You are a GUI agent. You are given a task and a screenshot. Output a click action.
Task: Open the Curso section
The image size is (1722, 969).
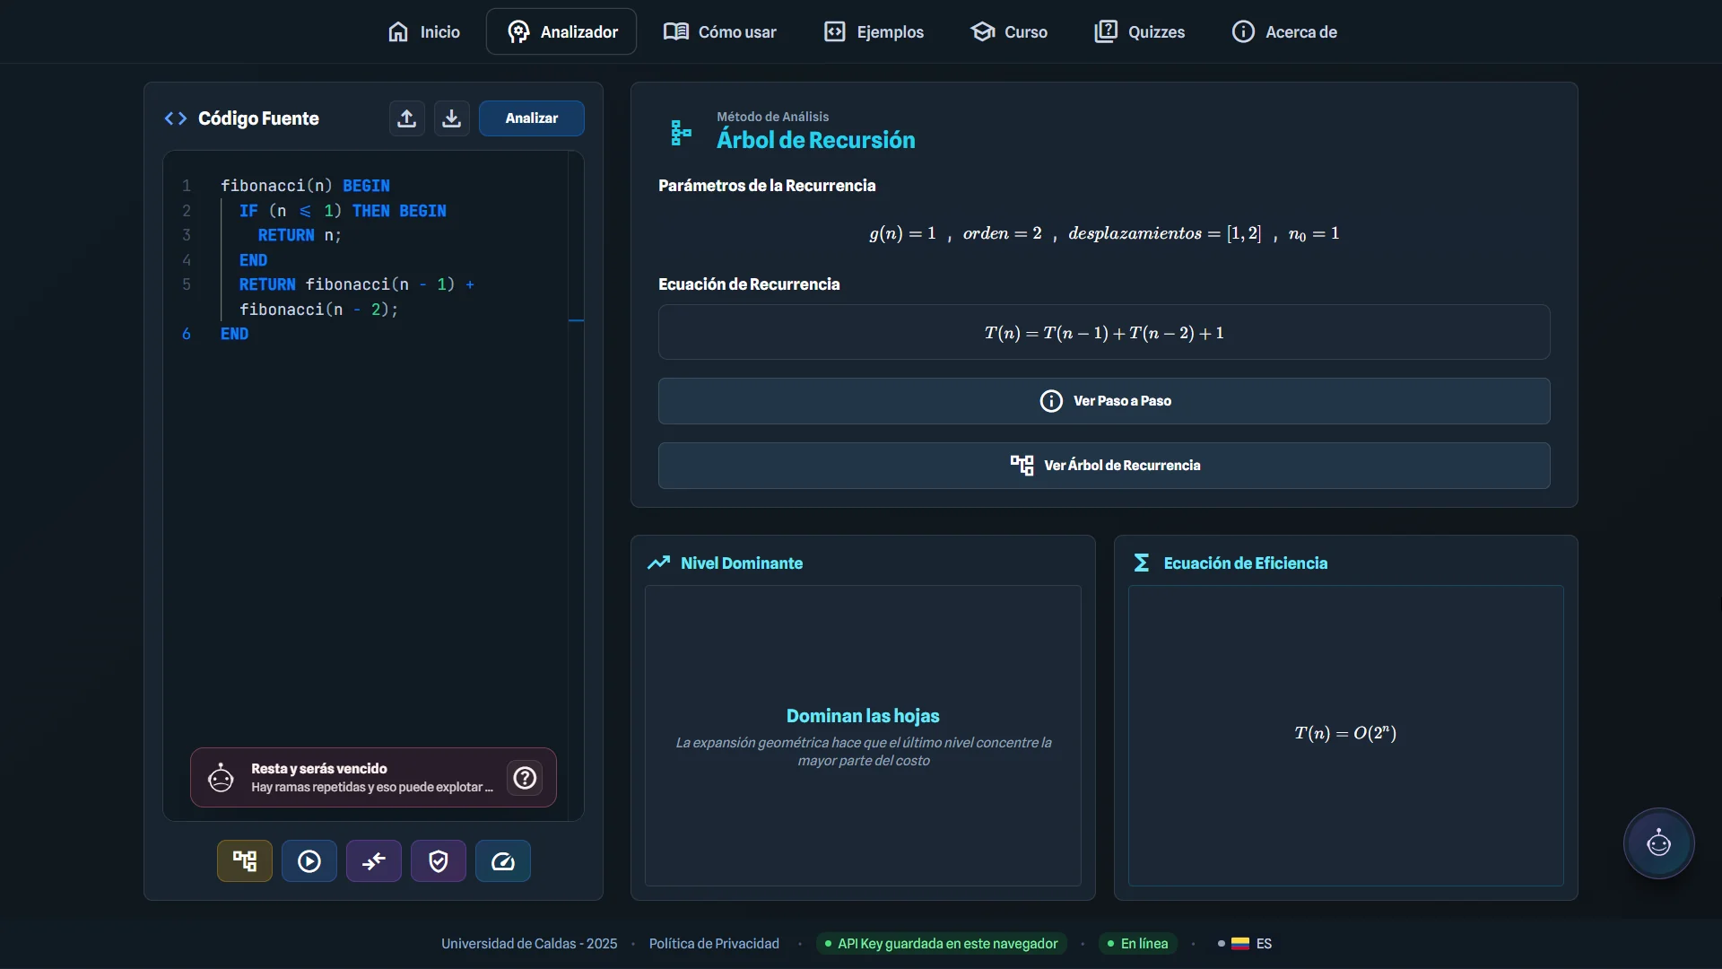[x=1009, y=31]
